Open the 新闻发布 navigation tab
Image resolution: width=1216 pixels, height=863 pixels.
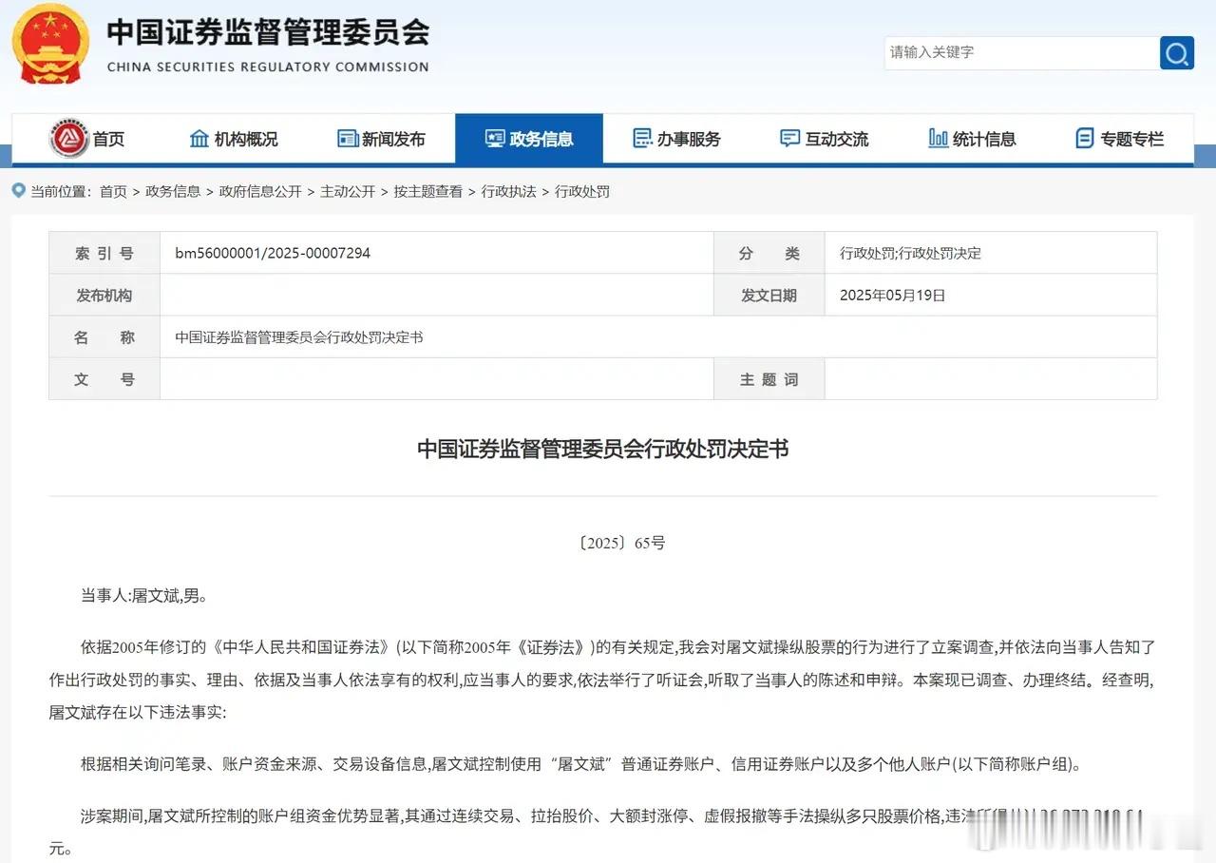pyautogui.click(x=381, y=139)
